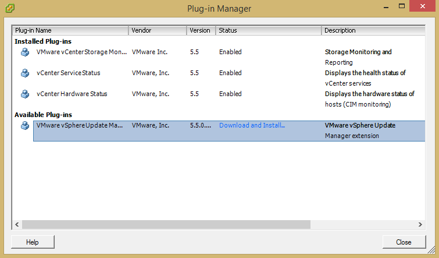Sort by Plug-in Name column header
439x258 pixels.
(x=70, y=30)
